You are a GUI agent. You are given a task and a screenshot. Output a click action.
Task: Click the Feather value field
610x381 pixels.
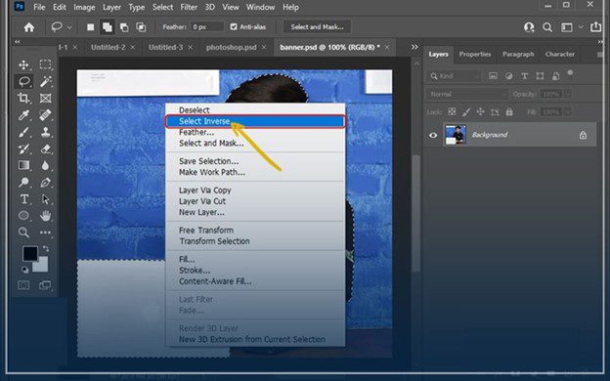[207, 26]
